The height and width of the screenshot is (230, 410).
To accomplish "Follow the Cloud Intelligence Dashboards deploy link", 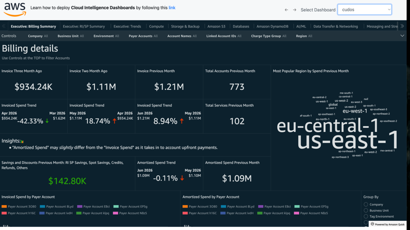I will tap(172, 8).
